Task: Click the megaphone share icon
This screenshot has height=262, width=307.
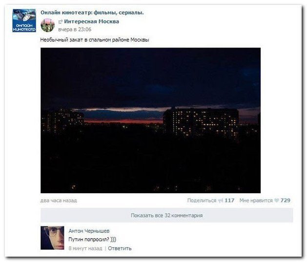Action: pyautogui.click(x=221, y=201)
